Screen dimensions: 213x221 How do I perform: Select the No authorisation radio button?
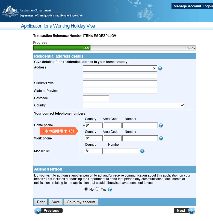pyautogui.click(x=86, y=189)
